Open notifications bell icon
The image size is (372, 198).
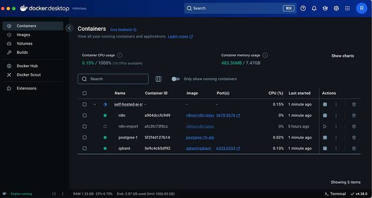click(314, 8)
